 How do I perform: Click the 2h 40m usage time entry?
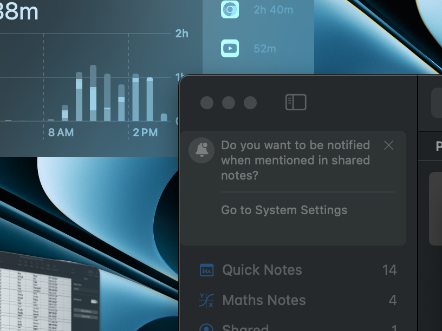tap(274, 10)
